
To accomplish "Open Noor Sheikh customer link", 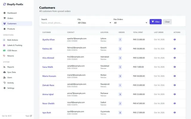I will [48, 104].
